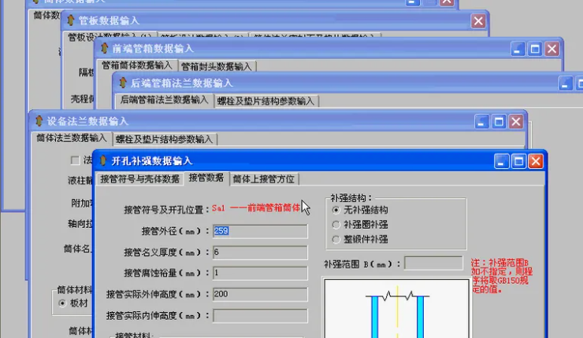Viewport: 583px width, 338px height.
Task: Maximize the 设备法兰数据输入 window
Action: pyautogui.click(x=499, y=122)
